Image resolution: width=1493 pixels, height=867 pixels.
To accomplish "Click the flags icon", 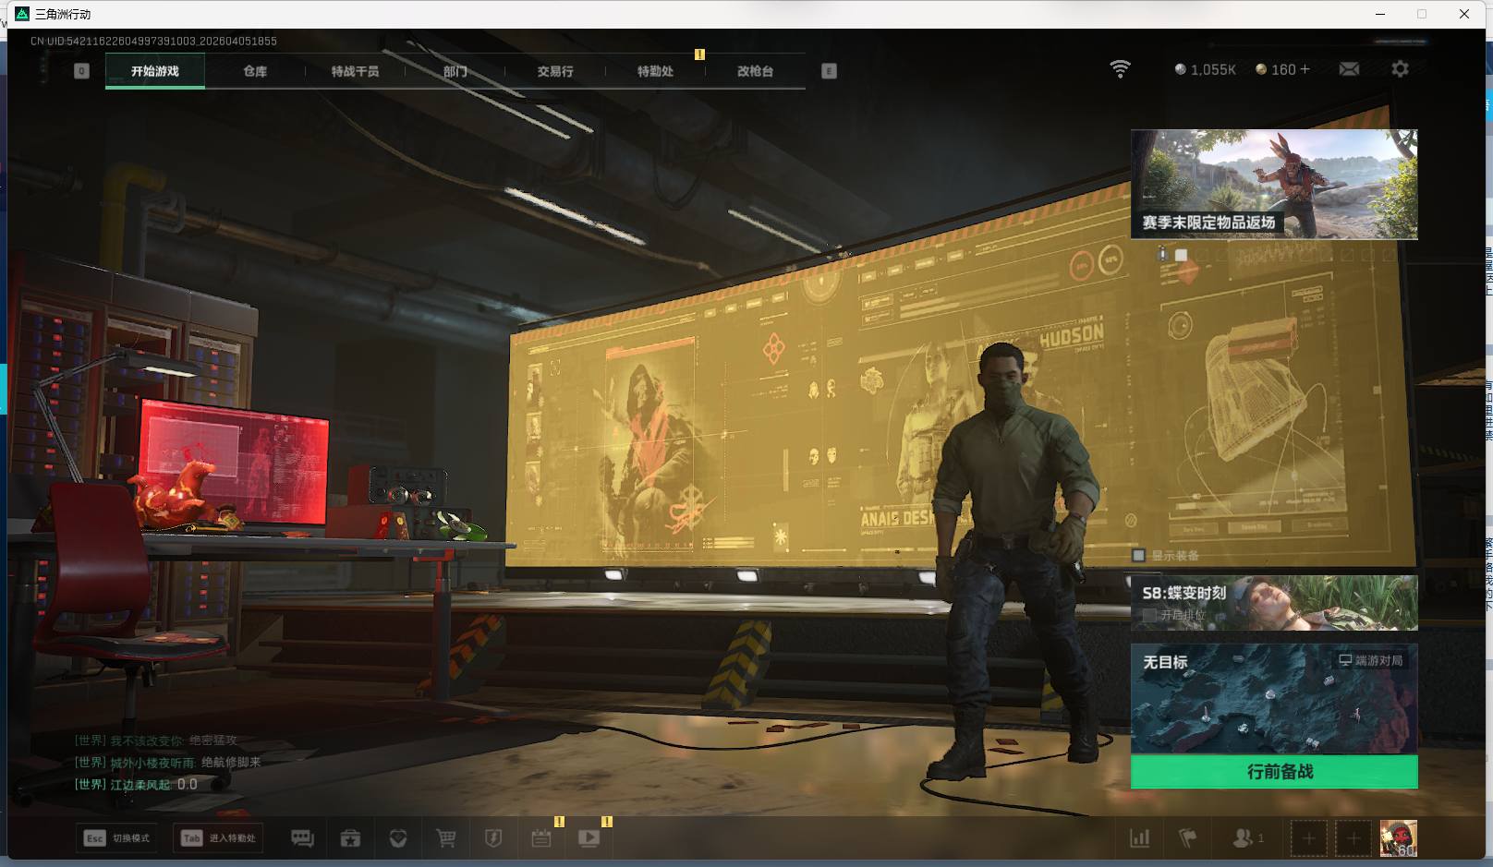I will coord(1188,838).
